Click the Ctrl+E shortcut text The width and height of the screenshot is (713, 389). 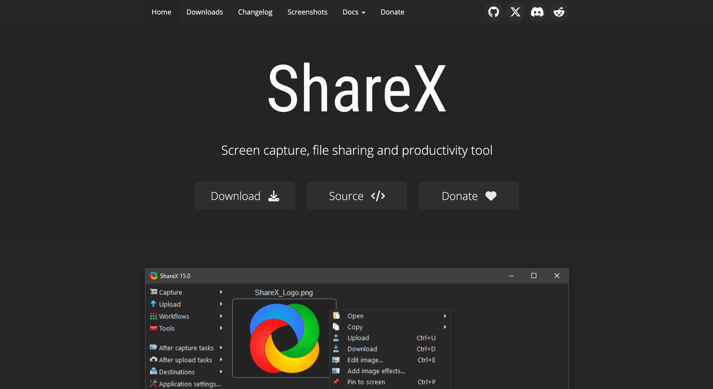coord(426,360)
